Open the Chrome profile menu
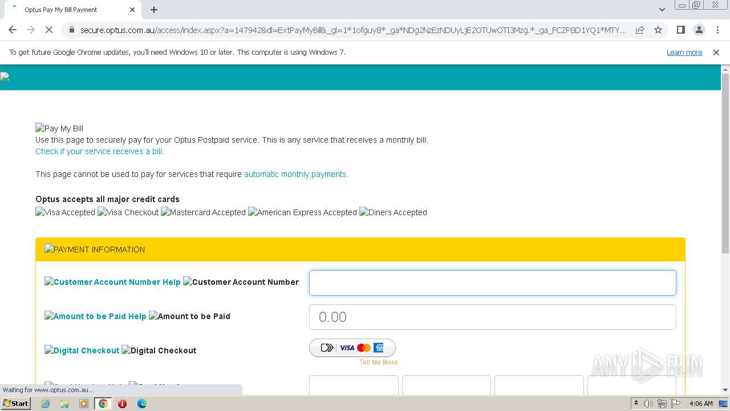The width and height of the screenshot is (730, 411). tap(699, 30)
